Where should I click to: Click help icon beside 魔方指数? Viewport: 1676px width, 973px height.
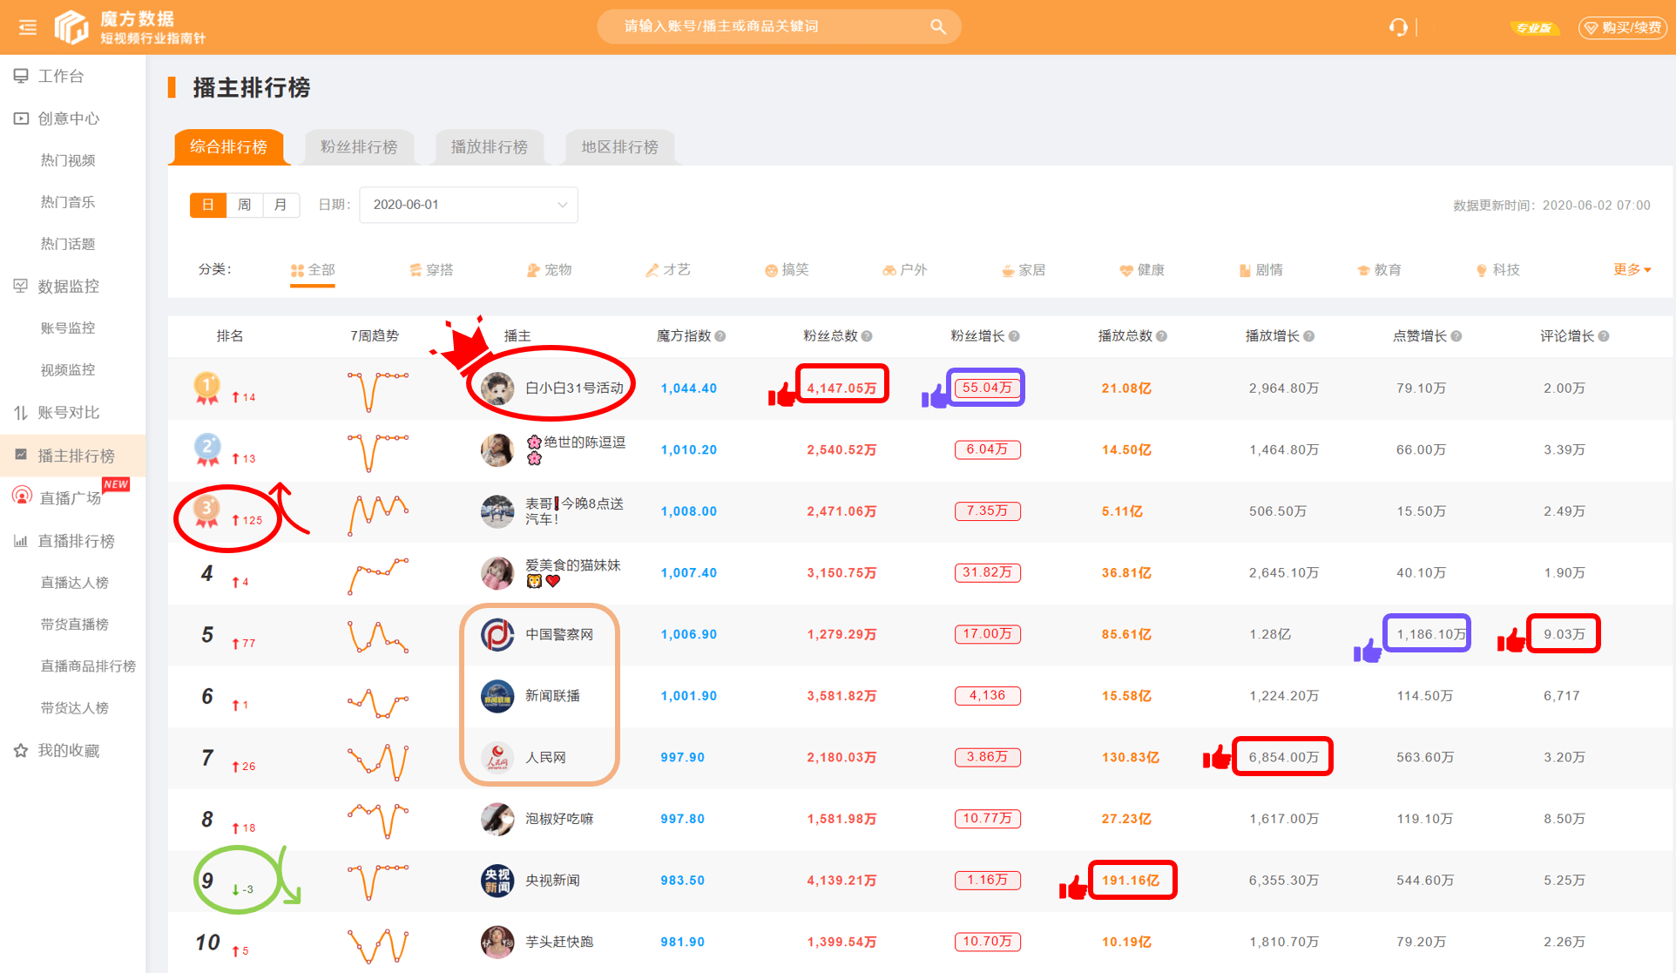pyautogui.click(x=720, y=336)
